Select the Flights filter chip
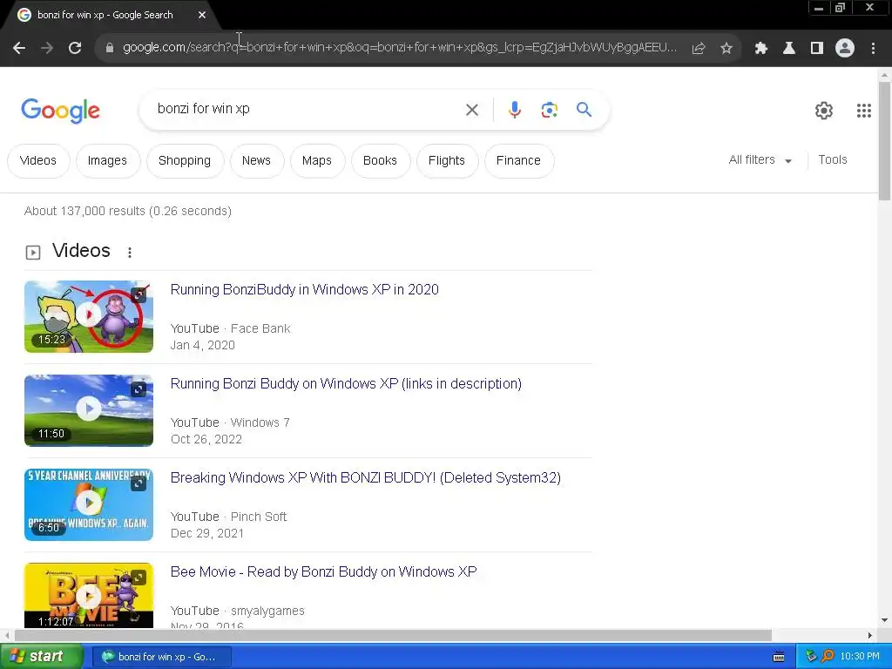 (447, 160)
